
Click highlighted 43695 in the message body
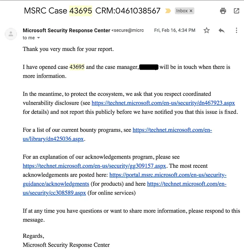click(77, 67)
